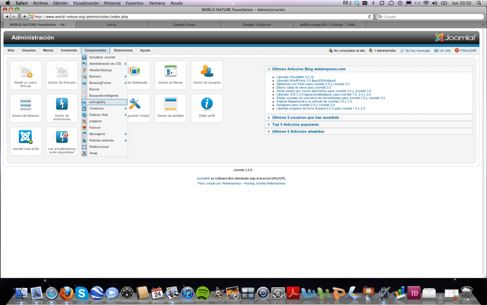Open the Gestor de plantillas icon
The width and height of the screenshot is (487, 305).
tap(170, 108)
